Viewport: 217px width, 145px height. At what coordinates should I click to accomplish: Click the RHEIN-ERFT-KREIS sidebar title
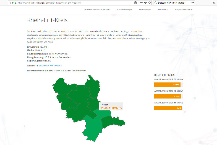(x=164, y=75)
